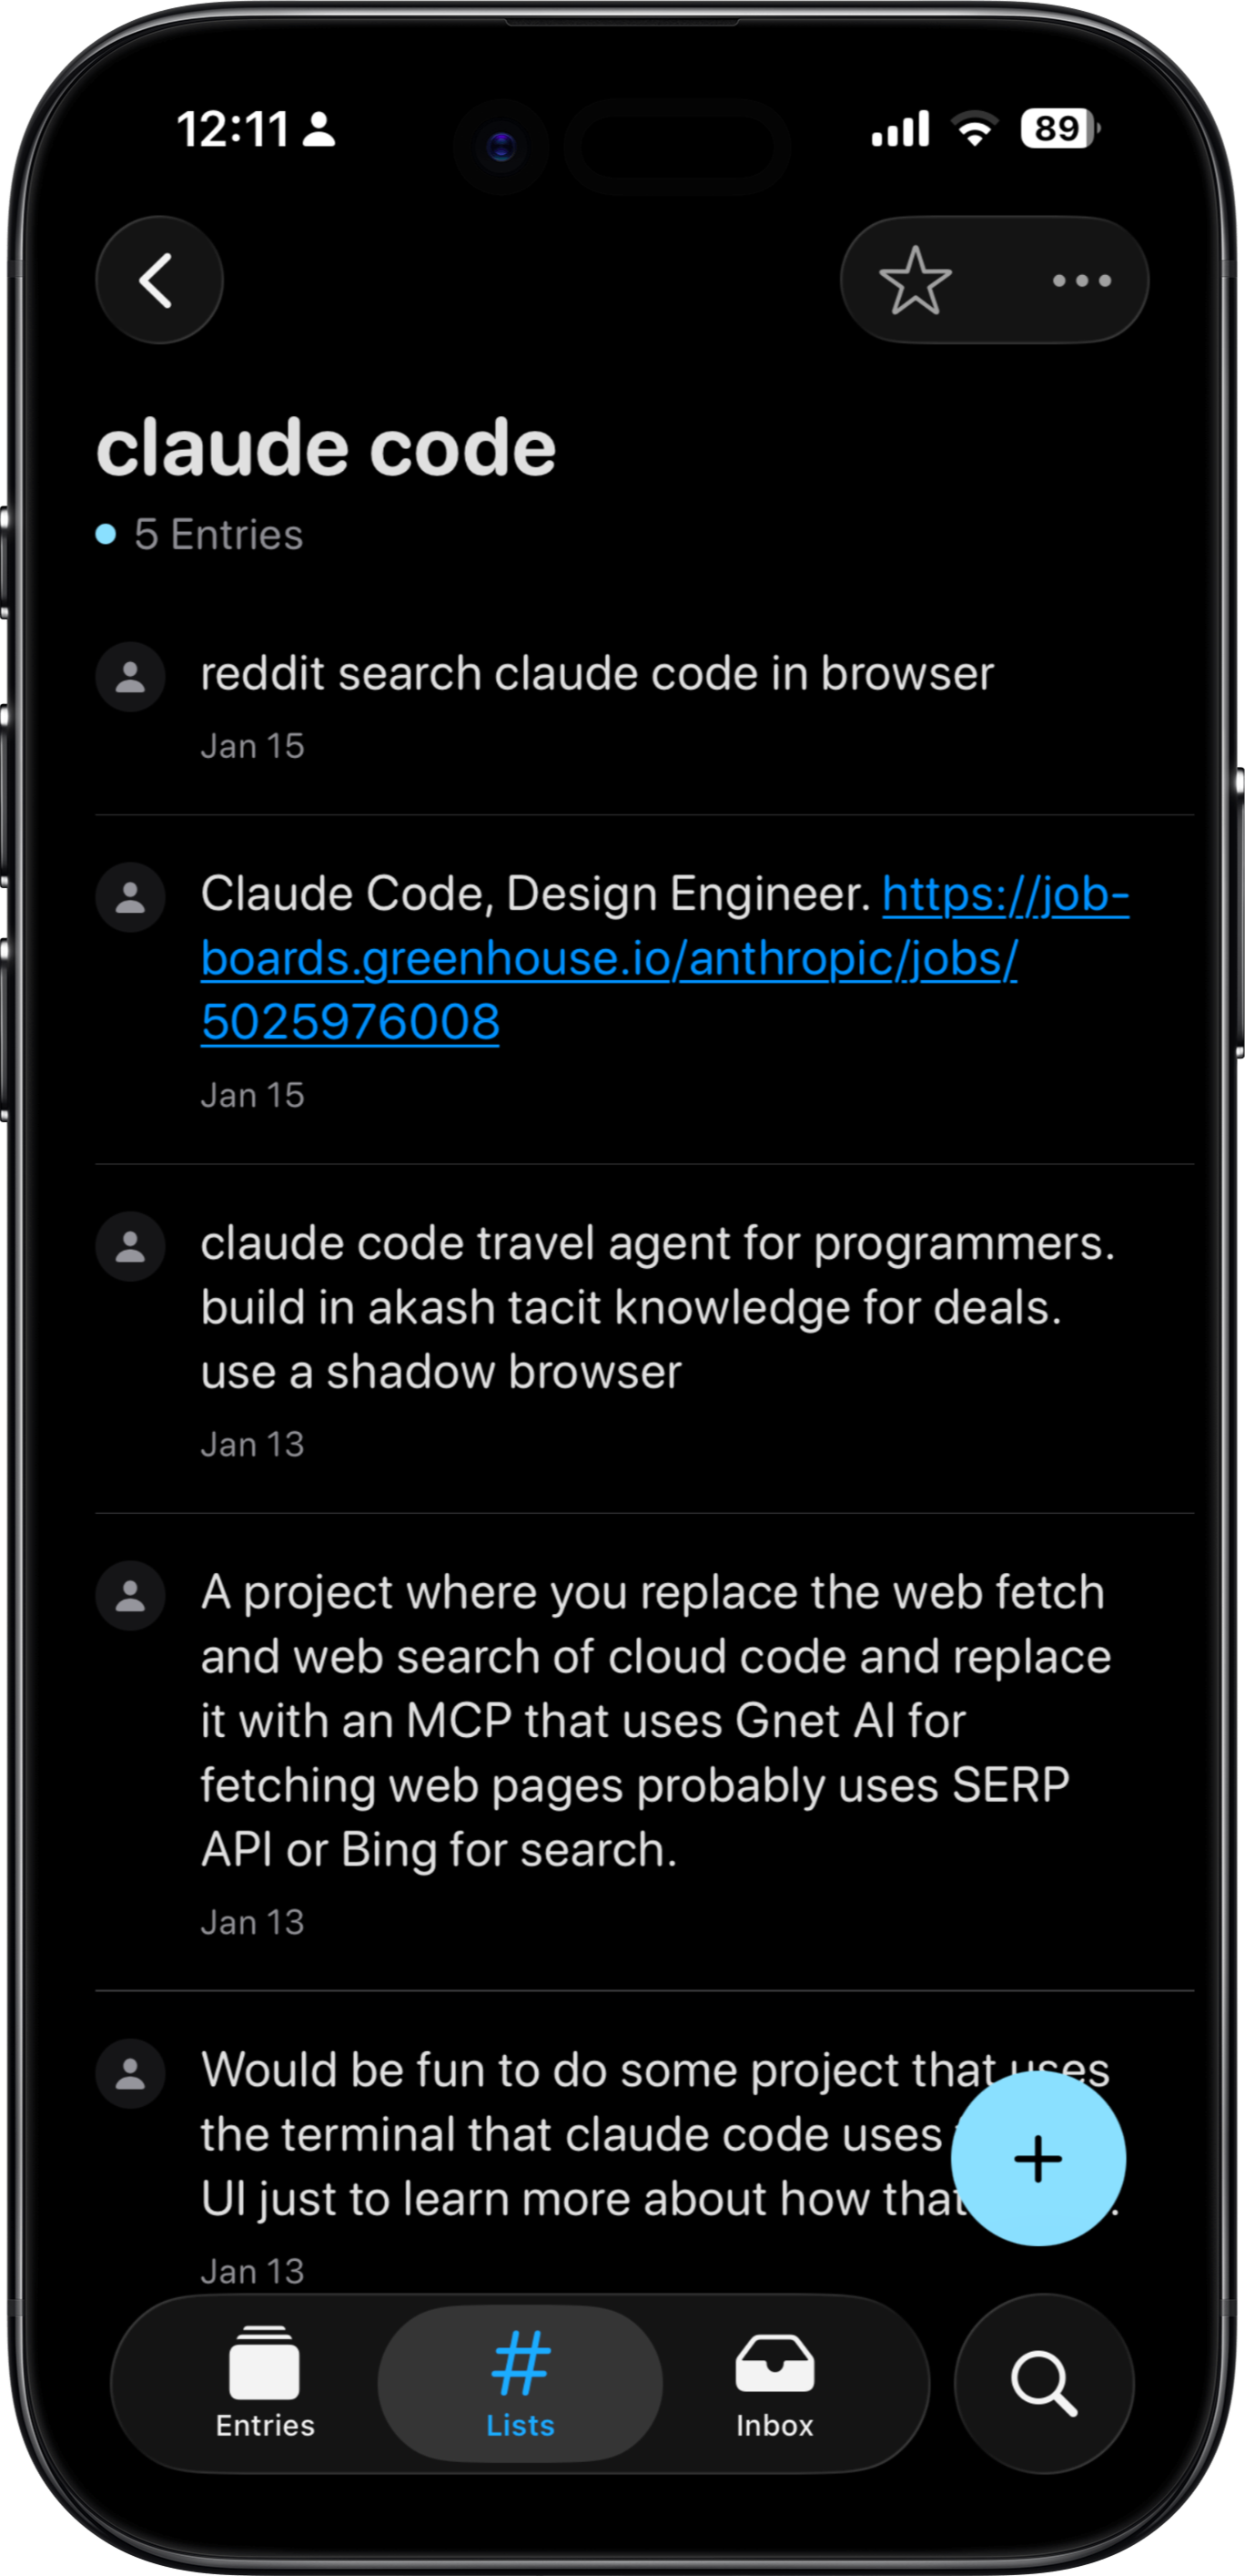This screenshot has height=2576, width=1245.
Task: Tap avatar icon beside Design Engineer entry
Action: (x=130, y=897)
